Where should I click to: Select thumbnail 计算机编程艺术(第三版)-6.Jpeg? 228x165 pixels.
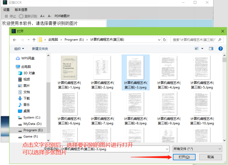(x=69, y=108)
